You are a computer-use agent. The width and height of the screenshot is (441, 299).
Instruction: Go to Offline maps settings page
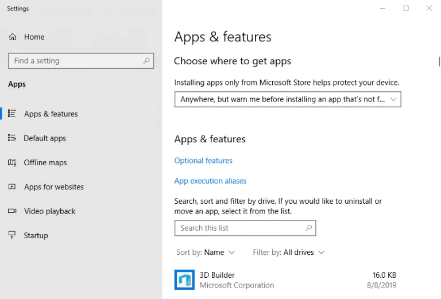coord(45,162)
